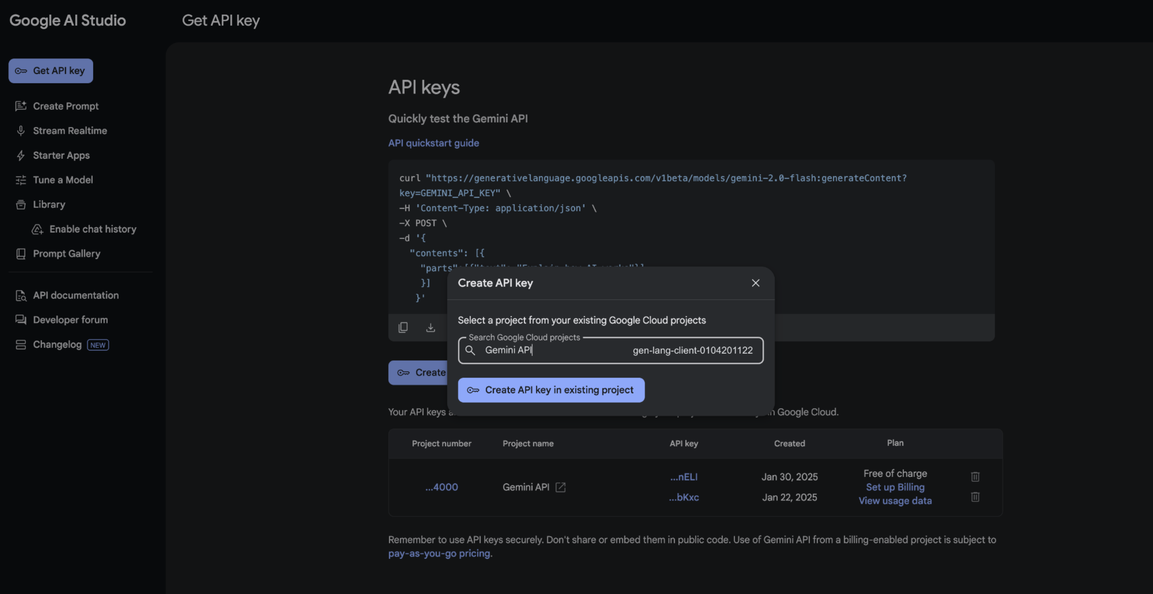Select Tune a Model in the sidebar
This screenshot has height=594, width=1153.
[x=62, y=180]
